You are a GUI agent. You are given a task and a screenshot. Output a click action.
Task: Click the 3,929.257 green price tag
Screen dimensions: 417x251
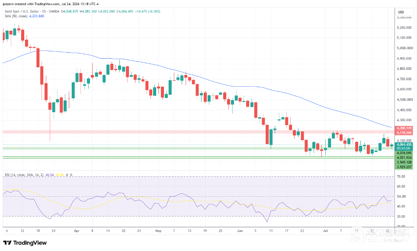pyautogui.click(x=404, y=167)
